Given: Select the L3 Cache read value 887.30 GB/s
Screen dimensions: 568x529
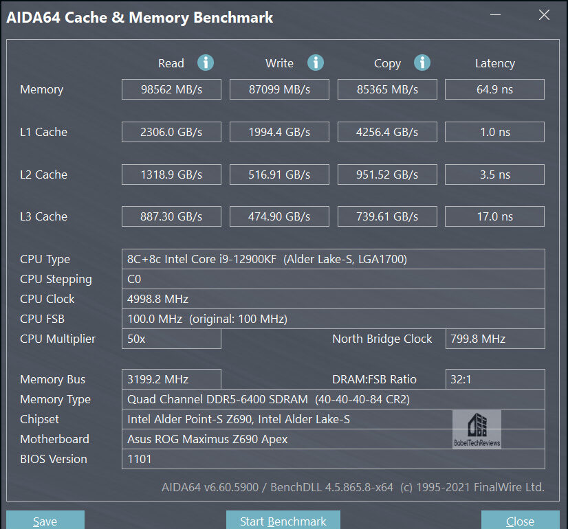Looking at the screenshot, I should 171,216.
